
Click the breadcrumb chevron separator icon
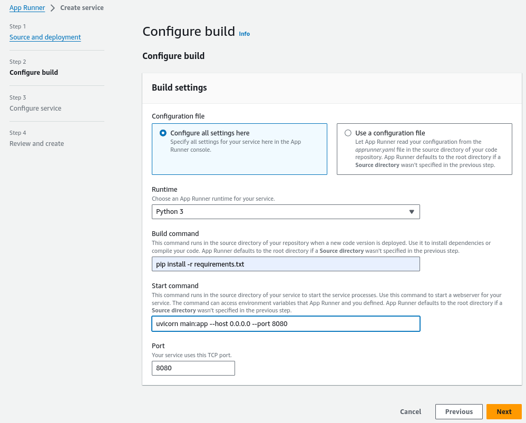tap(53, 8)
